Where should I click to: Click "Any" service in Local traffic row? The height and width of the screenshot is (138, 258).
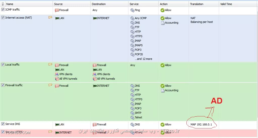pyautogui.click(x=133, y=65)
